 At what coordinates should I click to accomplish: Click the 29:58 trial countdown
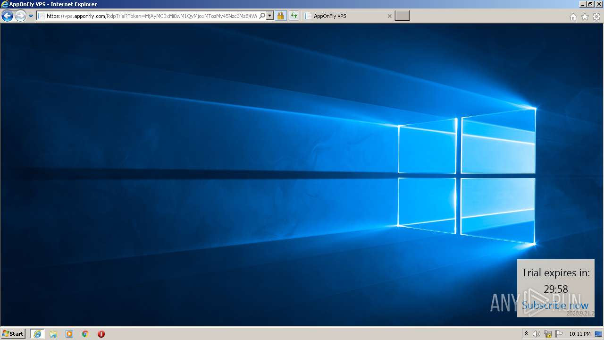tap(556, 289)
